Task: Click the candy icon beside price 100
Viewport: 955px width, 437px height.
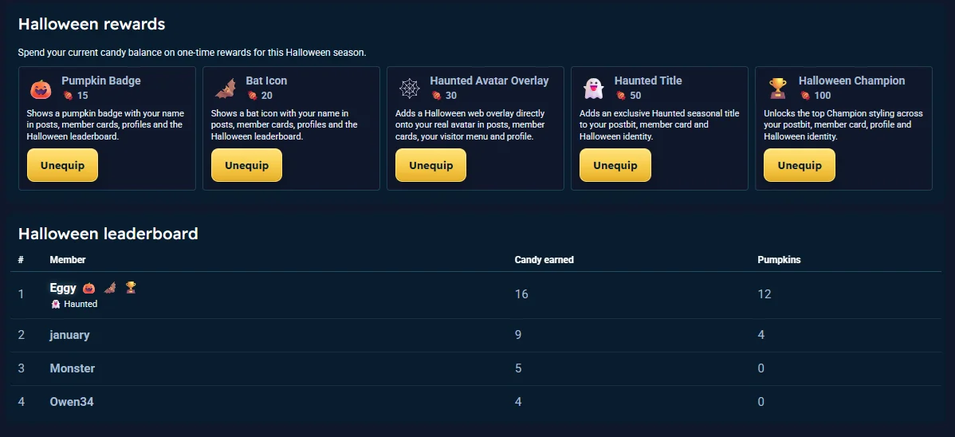Action: pyautogui.click(x=805, y=96)
